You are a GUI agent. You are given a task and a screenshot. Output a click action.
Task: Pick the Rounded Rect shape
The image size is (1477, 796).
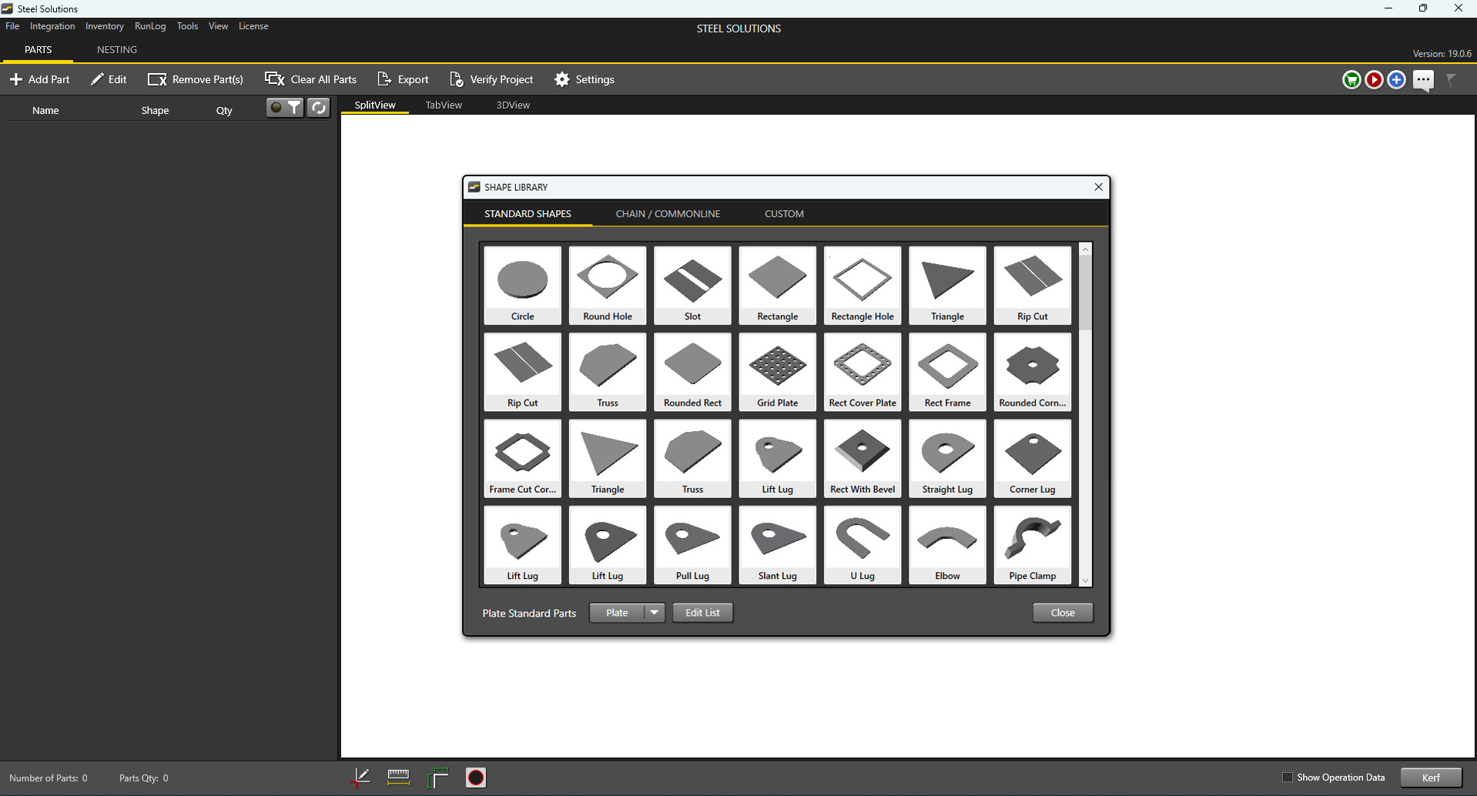[x=692, y=371]
